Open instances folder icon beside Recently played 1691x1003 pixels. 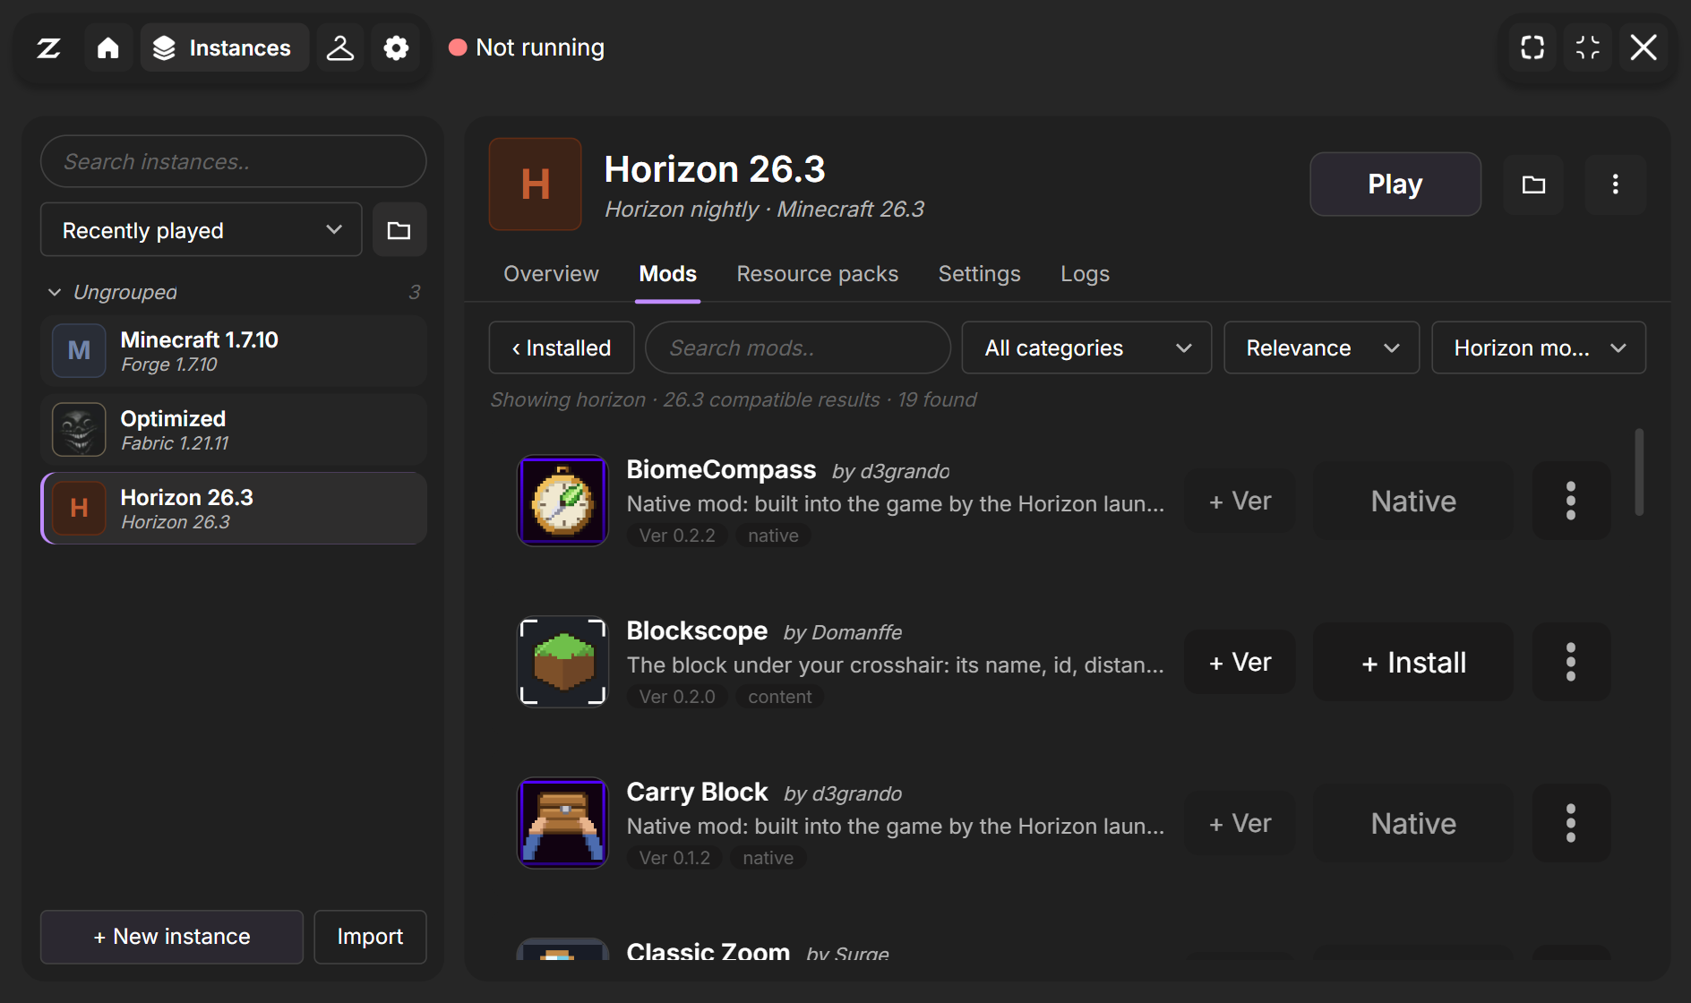click(x=399, y=230)
